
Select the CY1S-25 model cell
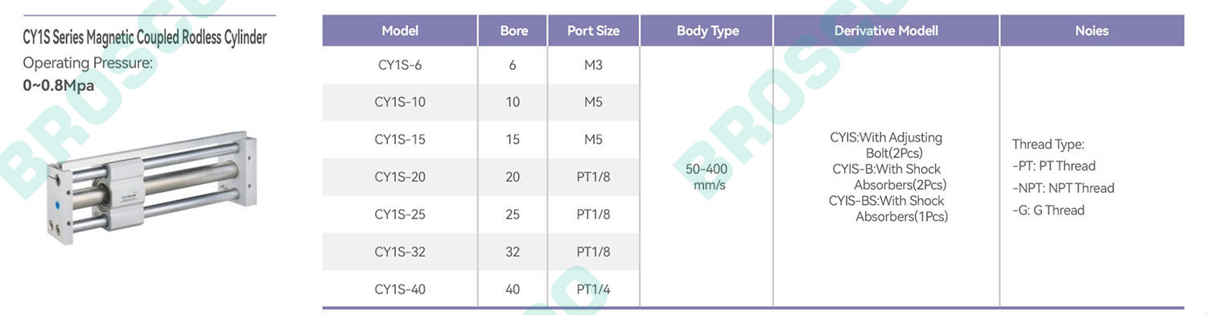tap(400, 215)
